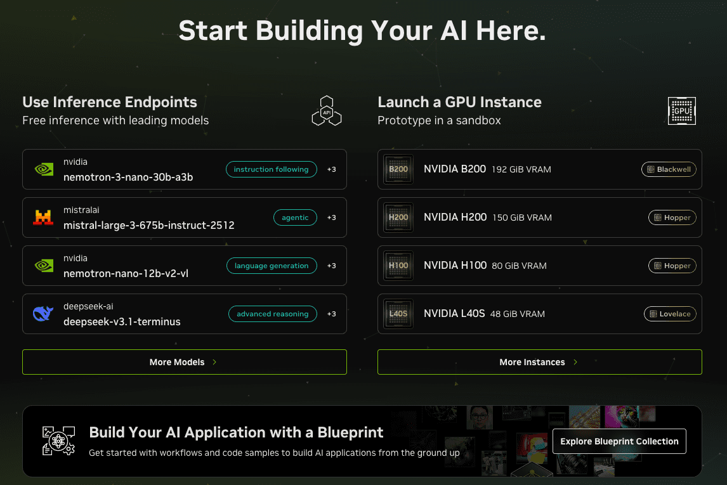Open More Models via its chevron arrow

214,362
